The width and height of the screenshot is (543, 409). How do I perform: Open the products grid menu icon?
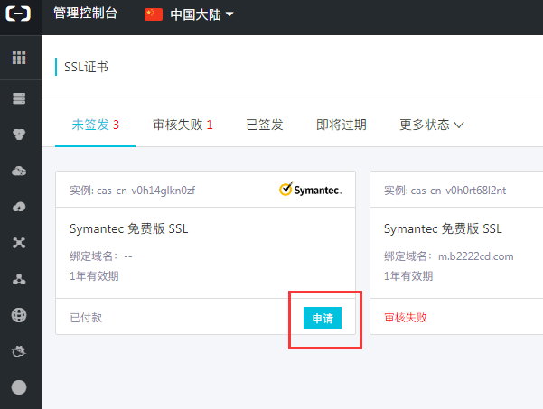pos(19,58)
